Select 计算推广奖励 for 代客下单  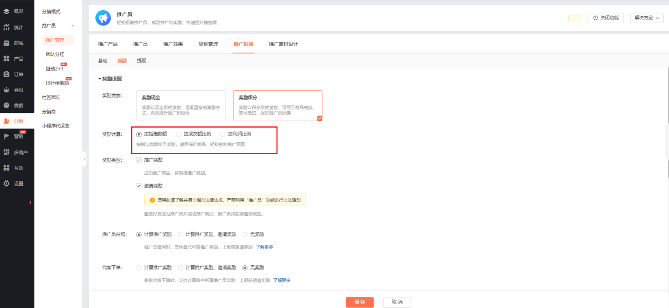click(139, 268)
